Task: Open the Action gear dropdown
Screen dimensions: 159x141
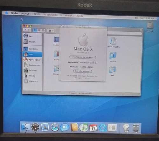Action: tap(51, 31)
